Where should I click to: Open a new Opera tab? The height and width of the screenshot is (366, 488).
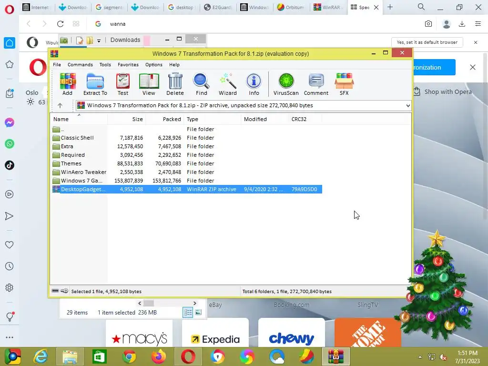(390, 7)
